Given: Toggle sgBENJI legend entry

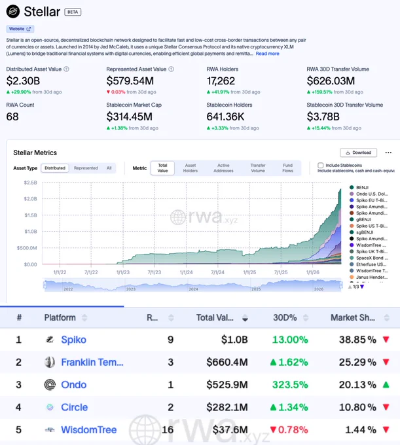Looking at the screenshot, I should [361, 232].
